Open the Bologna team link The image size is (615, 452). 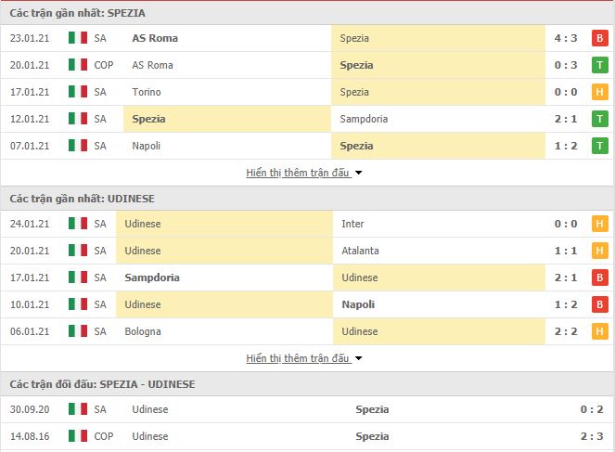click(x=143, y=331)
